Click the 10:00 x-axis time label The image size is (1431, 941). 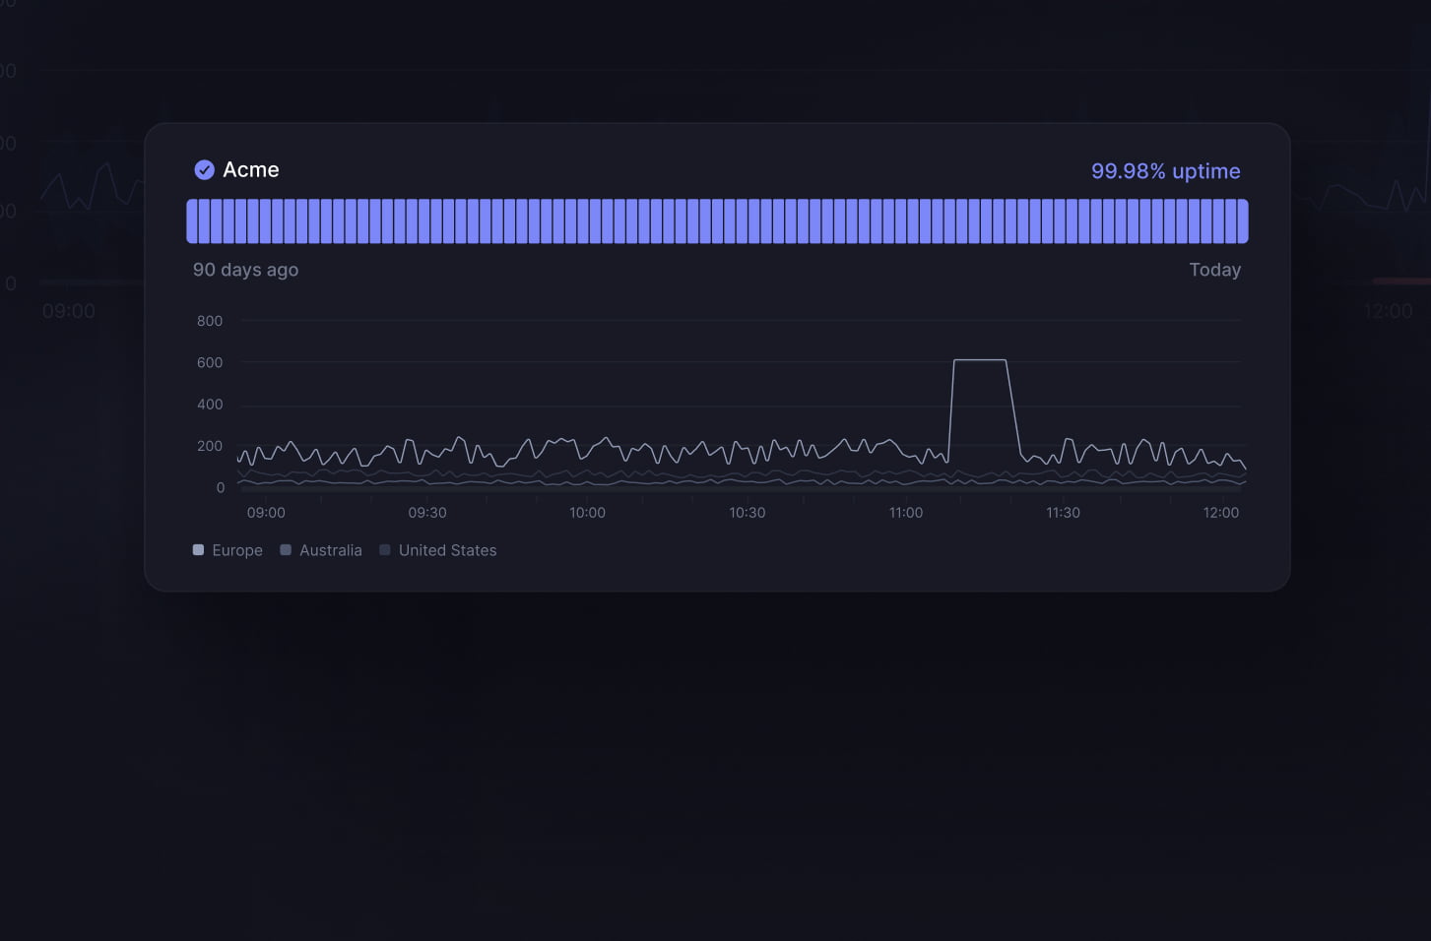coord(587,513)
